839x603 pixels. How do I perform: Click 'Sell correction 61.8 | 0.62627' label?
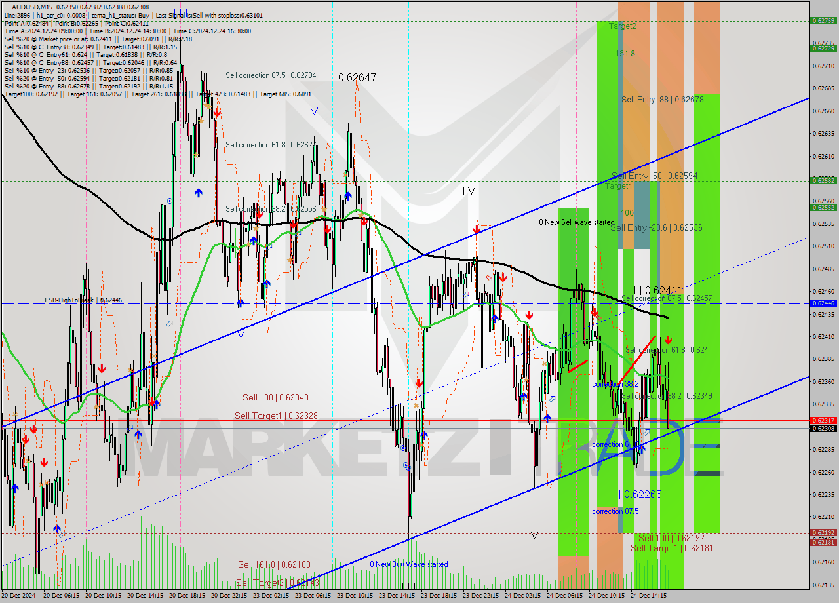click(271, 145)
